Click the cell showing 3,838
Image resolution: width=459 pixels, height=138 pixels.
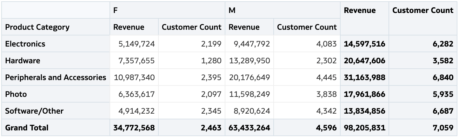pos(307,94)
